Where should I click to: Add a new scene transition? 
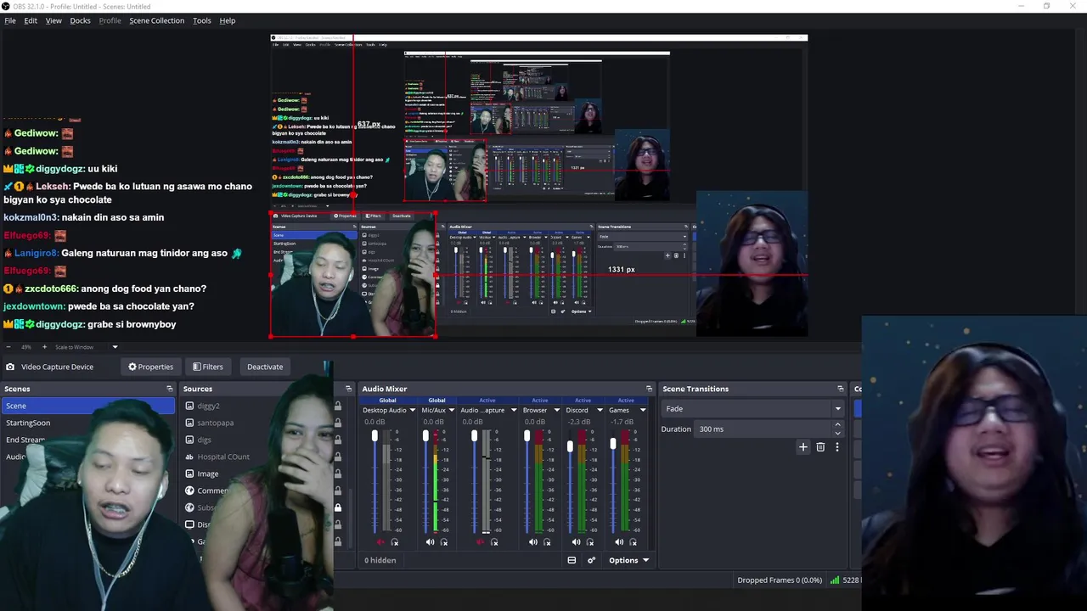coord(803,446)
